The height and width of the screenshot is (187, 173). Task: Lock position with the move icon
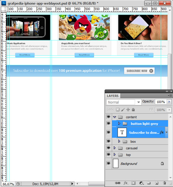click(128, 110)
